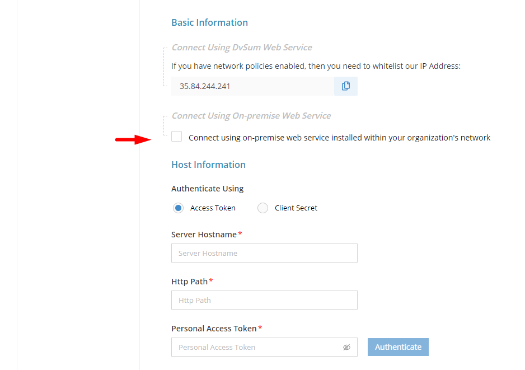Click the Connect Using DvSum Web Service label

[242, 47]
